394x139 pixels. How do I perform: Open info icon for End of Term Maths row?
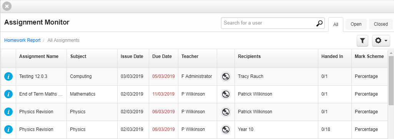[8, 94]
